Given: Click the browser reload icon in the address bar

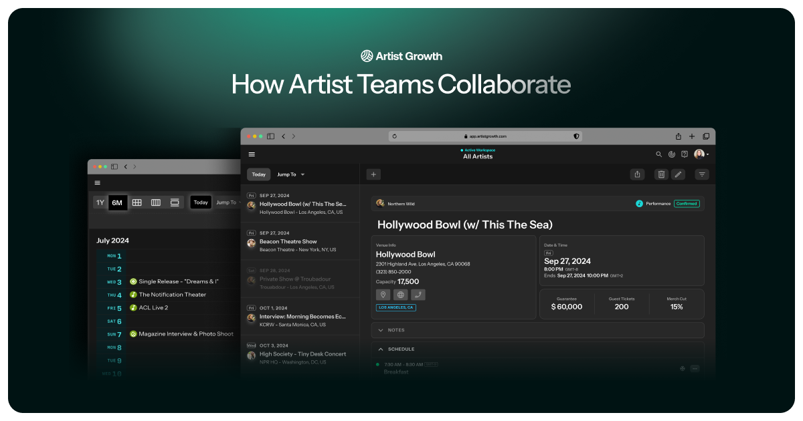Looking at the screenshot, I should (395, 136).
